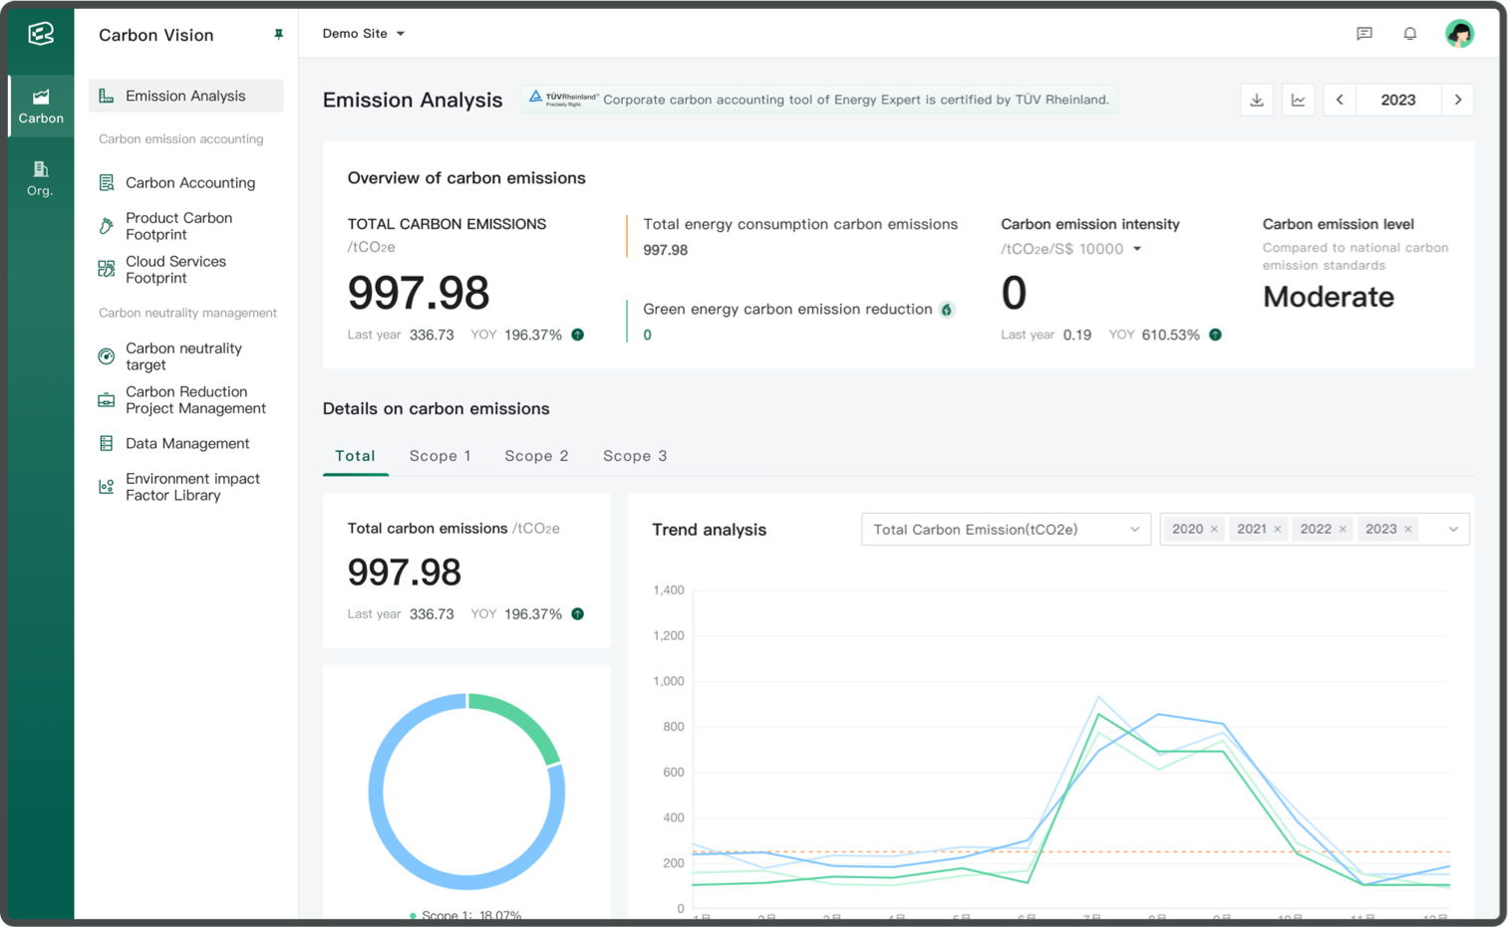Select the Scope 3 tab
Viewport: 1508px width, 927px height.
click(x=634, y=456)
